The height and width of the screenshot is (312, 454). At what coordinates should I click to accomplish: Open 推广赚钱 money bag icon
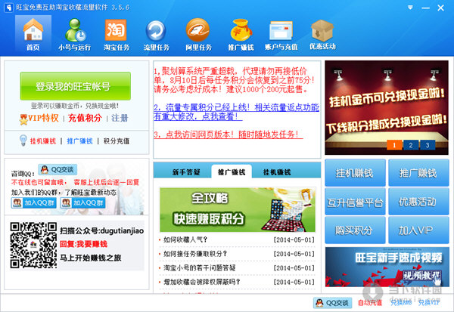click(x=241, y=35)
